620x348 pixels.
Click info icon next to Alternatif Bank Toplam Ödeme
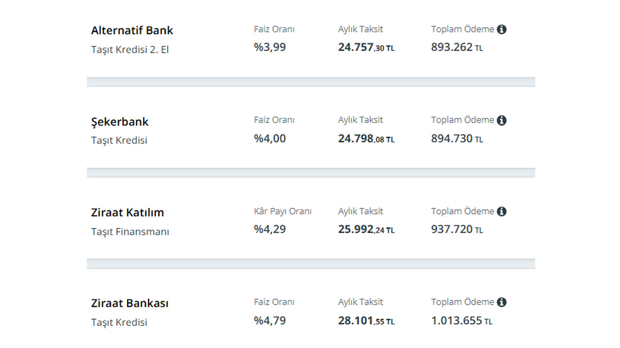pyautogui.click(x=502, y=29)
